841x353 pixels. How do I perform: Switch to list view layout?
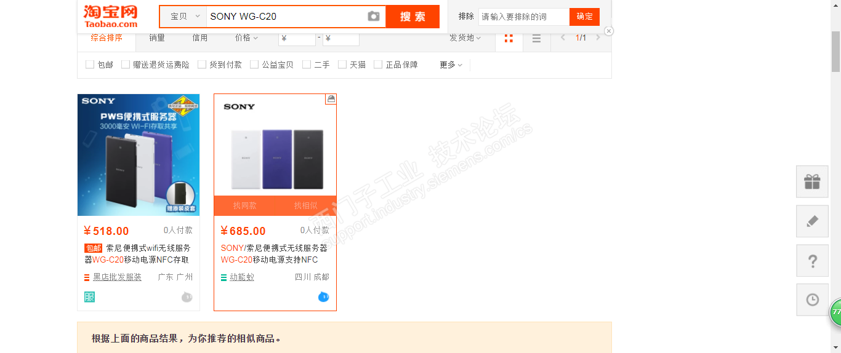(536, 38)
